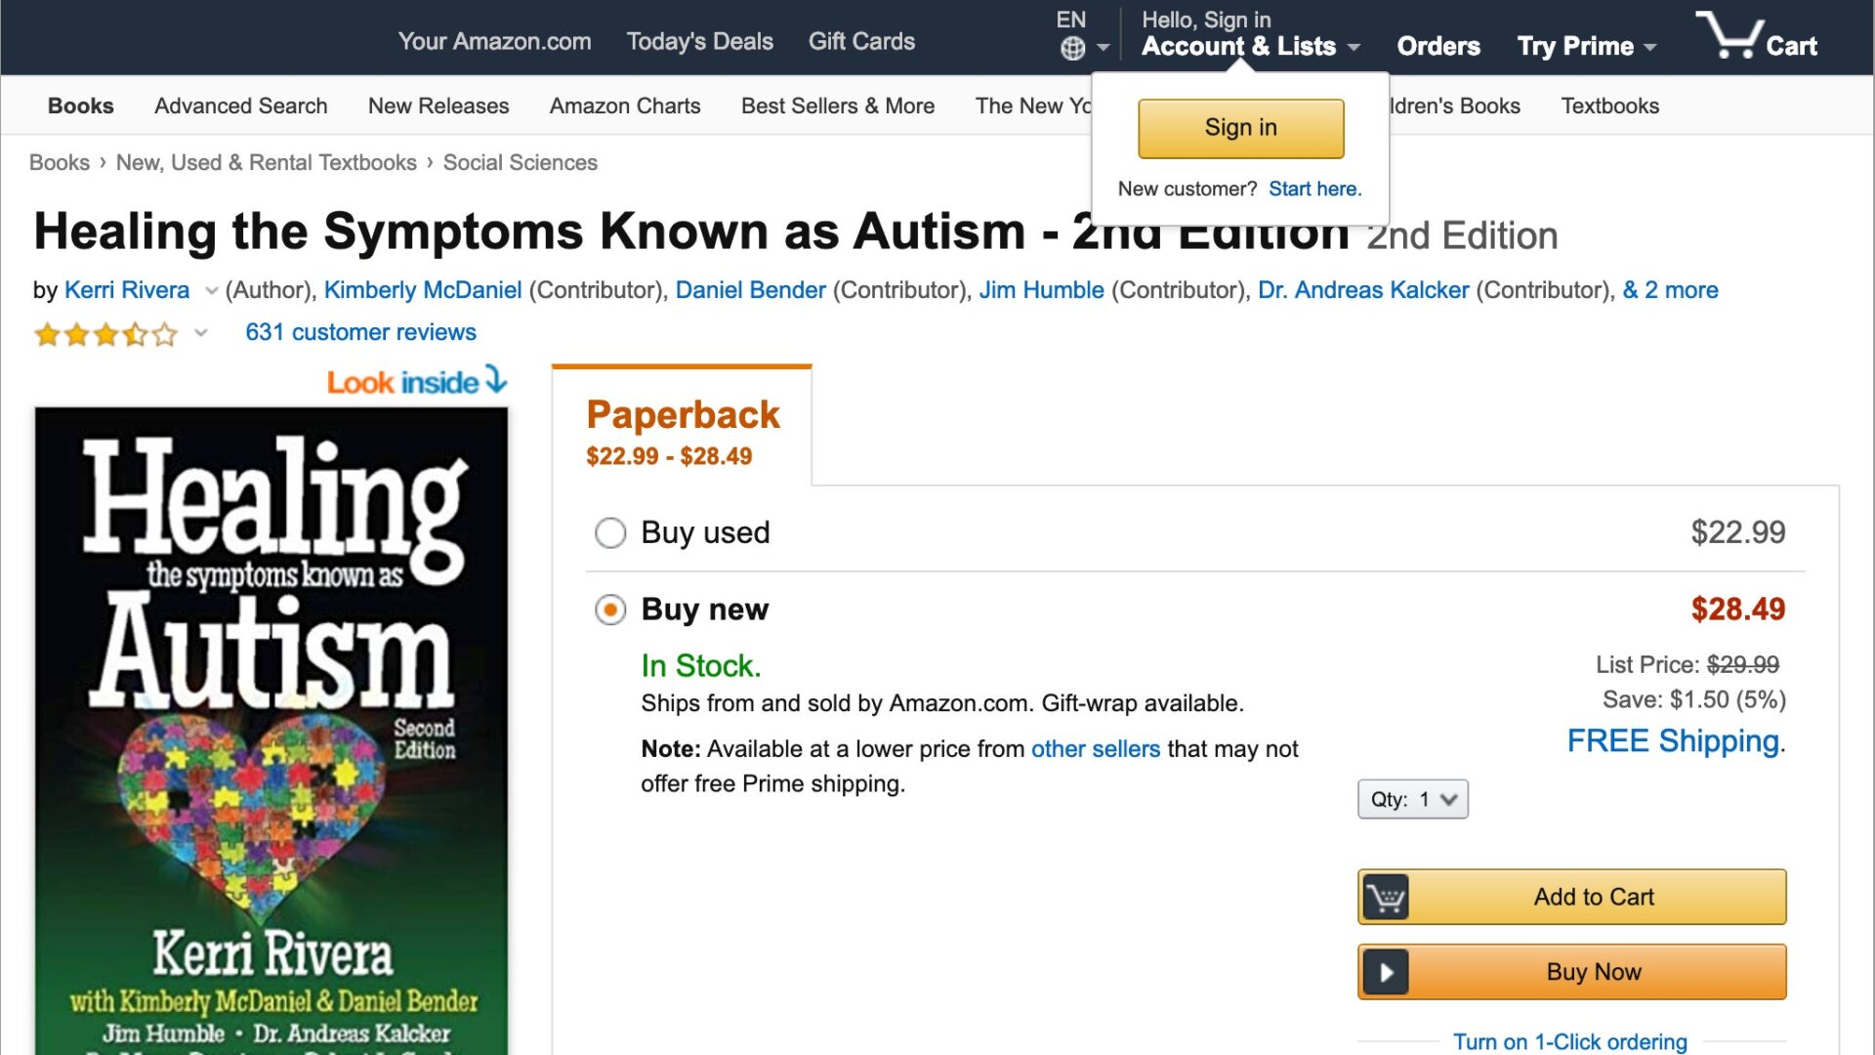Open the Social Sciences breadcrumb link
The height and width of the screenshot is (1055, 1875).
click(x=520, y=162)
